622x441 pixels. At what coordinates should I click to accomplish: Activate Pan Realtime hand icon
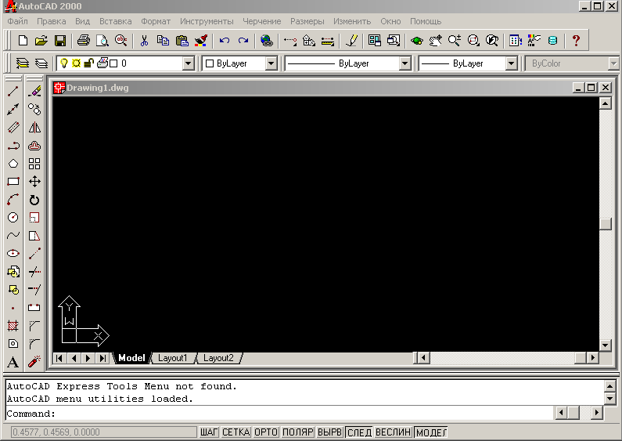[436, 41]
